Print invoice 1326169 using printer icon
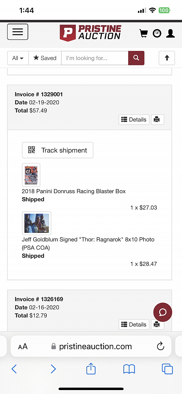This screenshot has height=394, width=182. (x=157, y=324)
